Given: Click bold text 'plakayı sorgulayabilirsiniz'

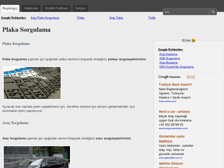Looking at the screenshot, I should 127,59.
